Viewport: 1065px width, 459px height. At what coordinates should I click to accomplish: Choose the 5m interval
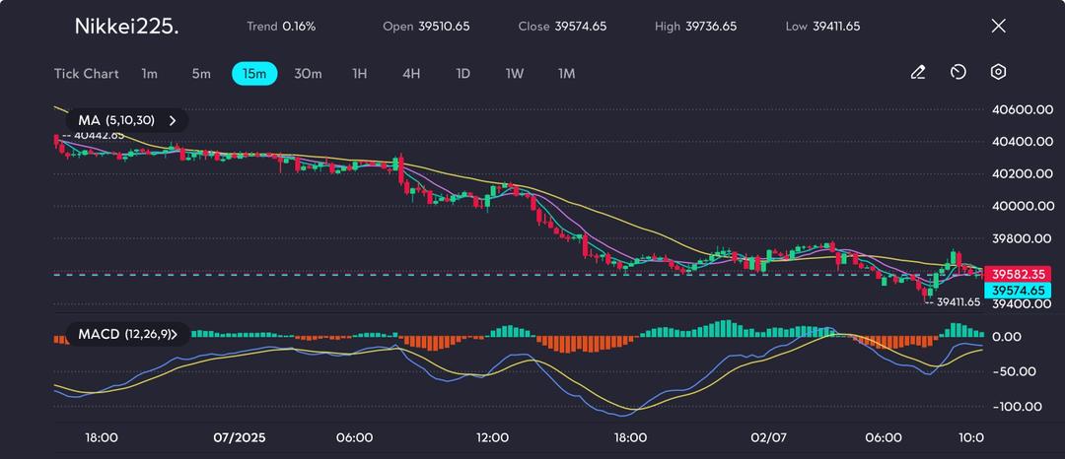201,74
